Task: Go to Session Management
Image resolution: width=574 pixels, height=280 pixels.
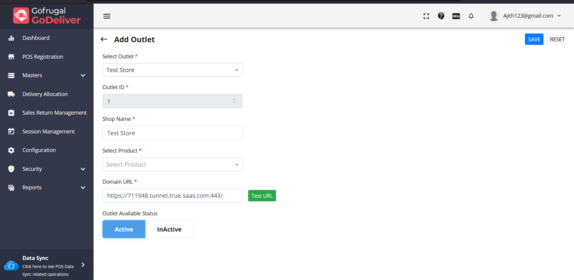Action: tap(48, 132)
